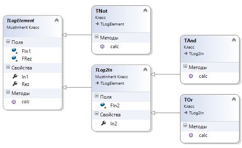Select the Rez property wrench icon
242x148 pixels.
point(15,84)
